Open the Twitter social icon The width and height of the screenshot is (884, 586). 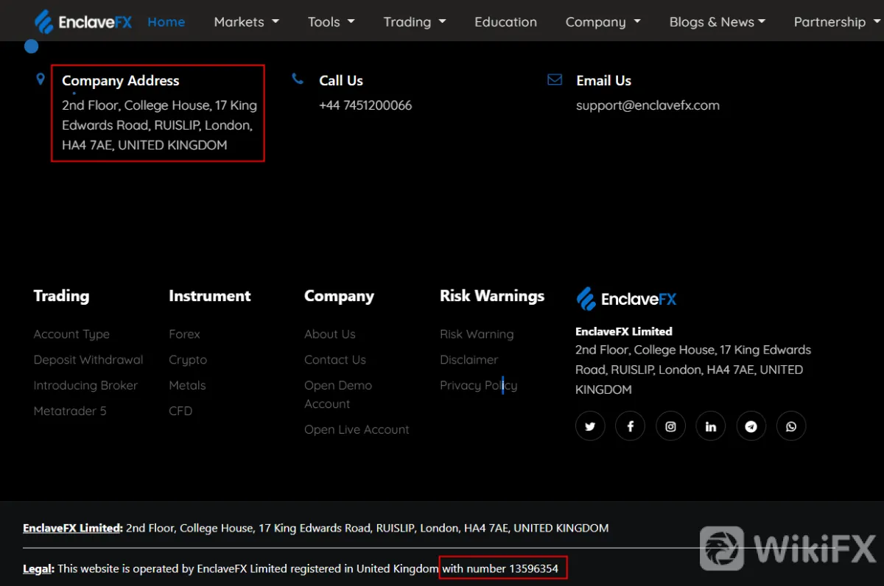pos(590,426)
